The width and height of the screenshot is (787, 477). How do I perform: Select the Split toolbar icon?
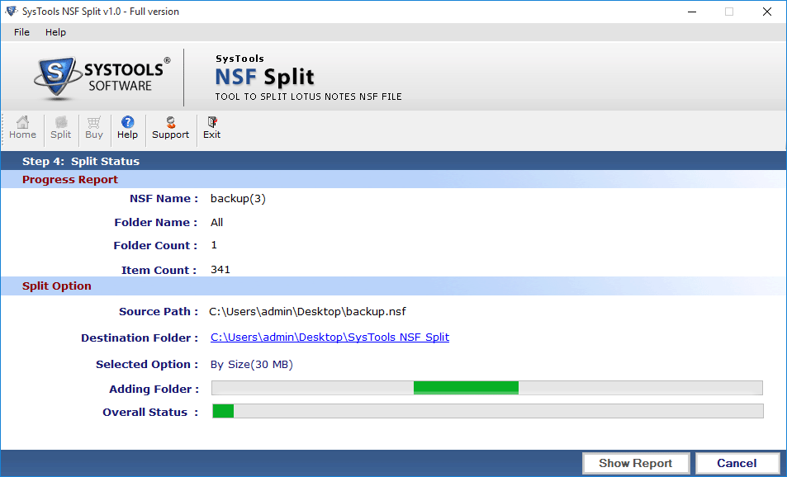click(61, 128)
